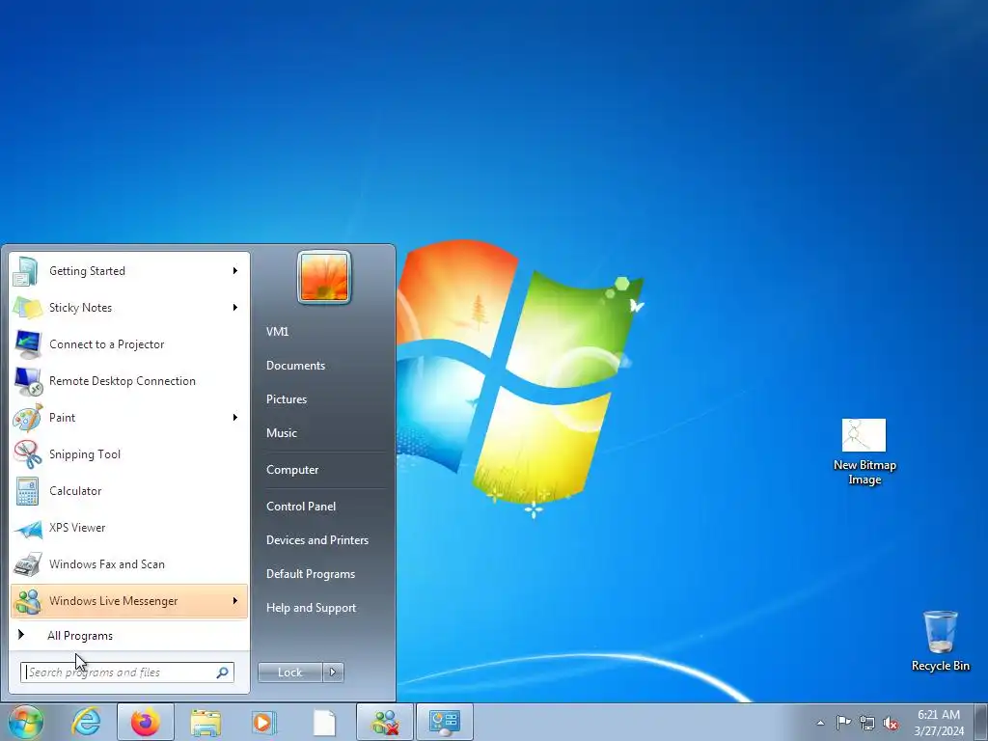The height and width of the screenshot is (741, 988).
Task: Click the Control Panel taskbar icon
Action: pyautogui.click(x=445, y=722)
